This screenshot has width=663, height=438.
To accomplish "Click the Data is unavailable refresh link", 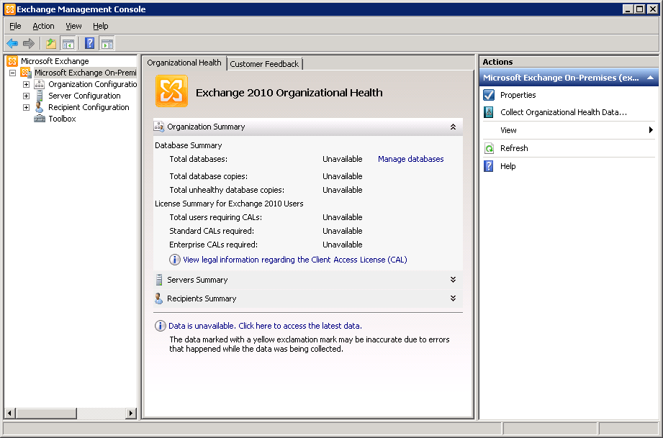I will click(265, 326).
